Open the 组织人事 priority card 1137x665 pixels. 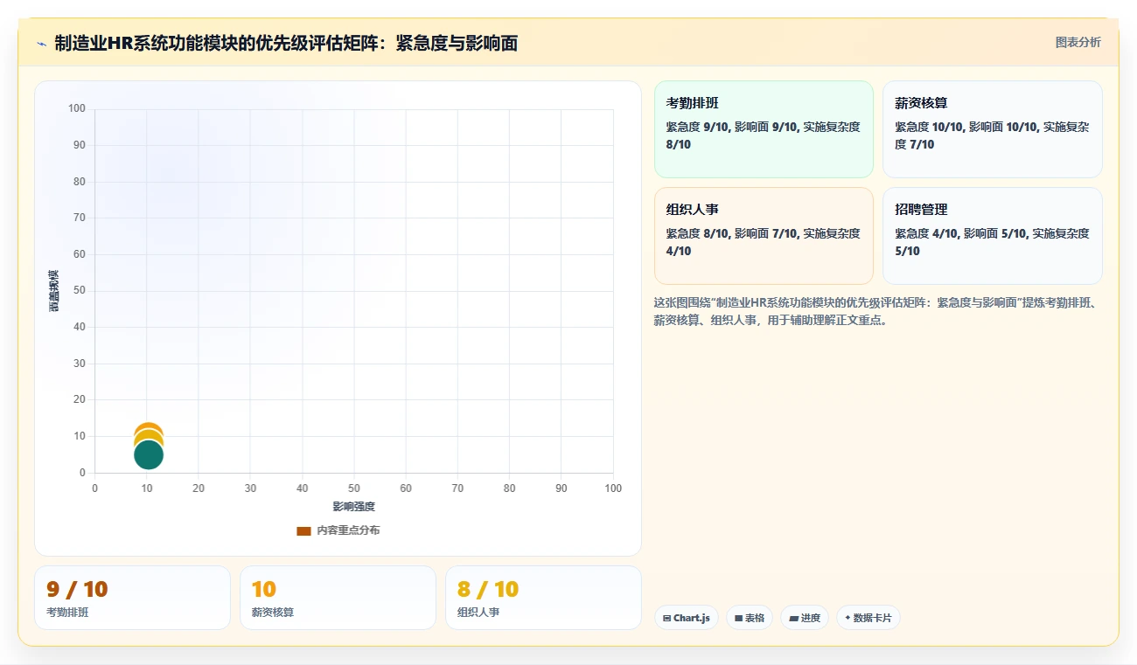[764, 236]
